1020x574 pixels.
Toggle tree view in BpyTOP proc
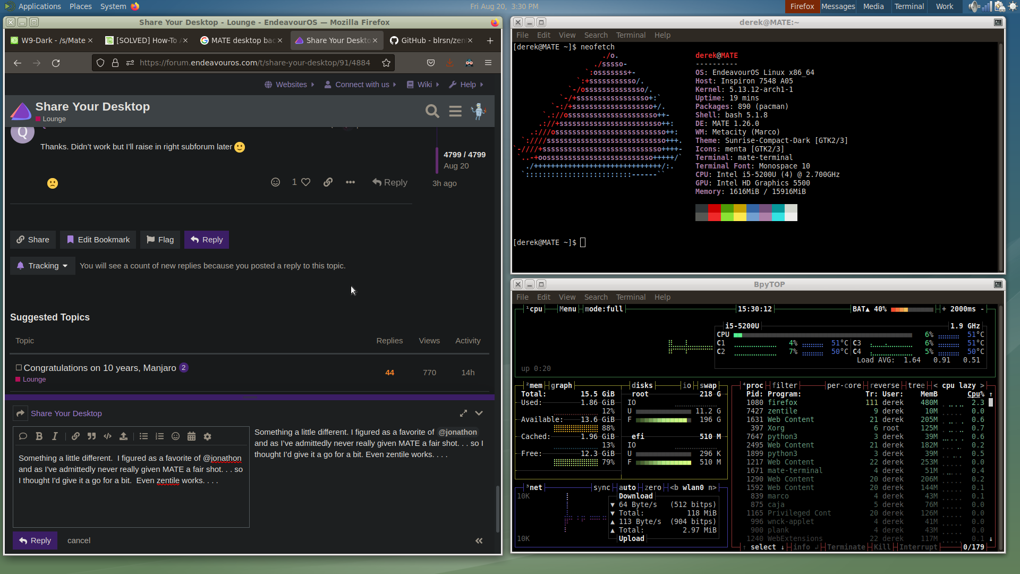pyautogui.click(x=916, y=385)
